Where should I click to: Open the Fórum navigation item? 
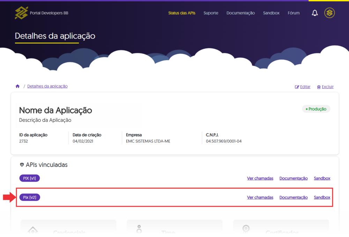pos(294,13)
